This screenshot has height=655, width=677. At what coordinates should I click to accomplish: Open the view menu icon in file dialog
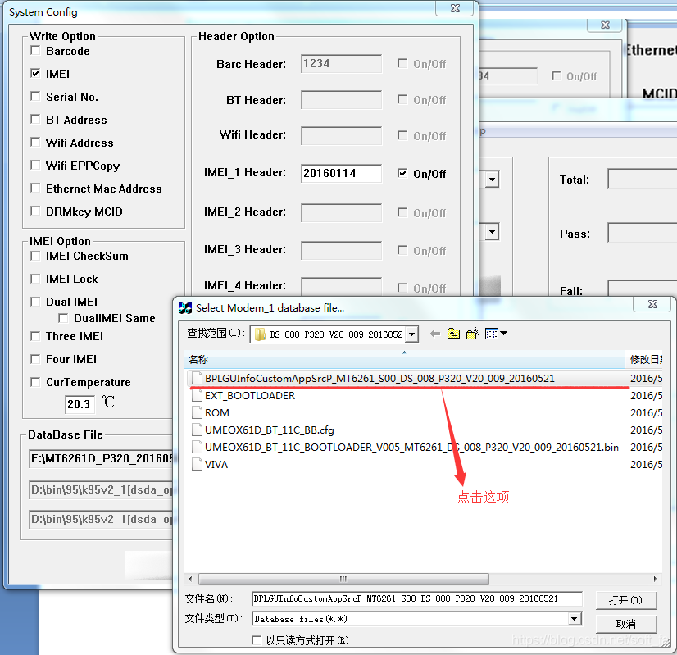[x=492, y=334]
